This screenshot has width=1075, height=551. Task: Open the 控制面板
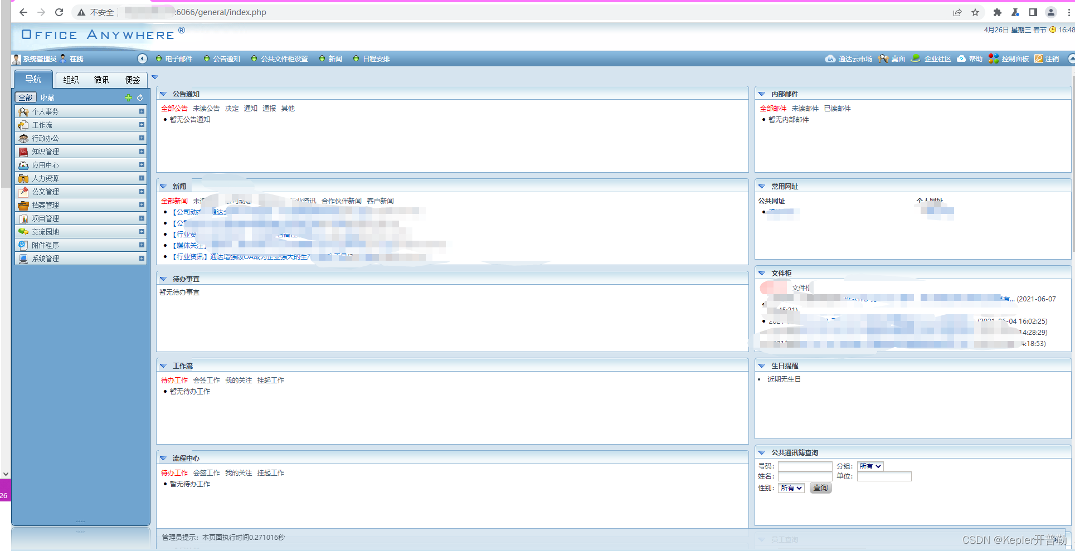(x=1013, y=58)
